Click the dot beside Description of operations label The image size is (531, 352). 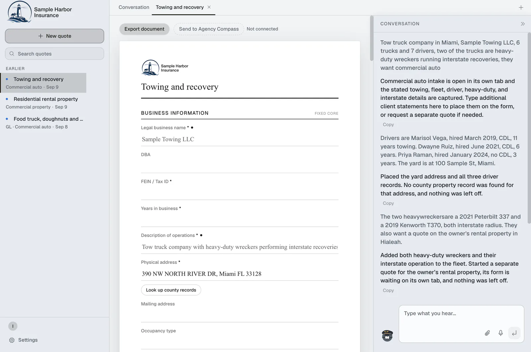click(x=201, y=235)
